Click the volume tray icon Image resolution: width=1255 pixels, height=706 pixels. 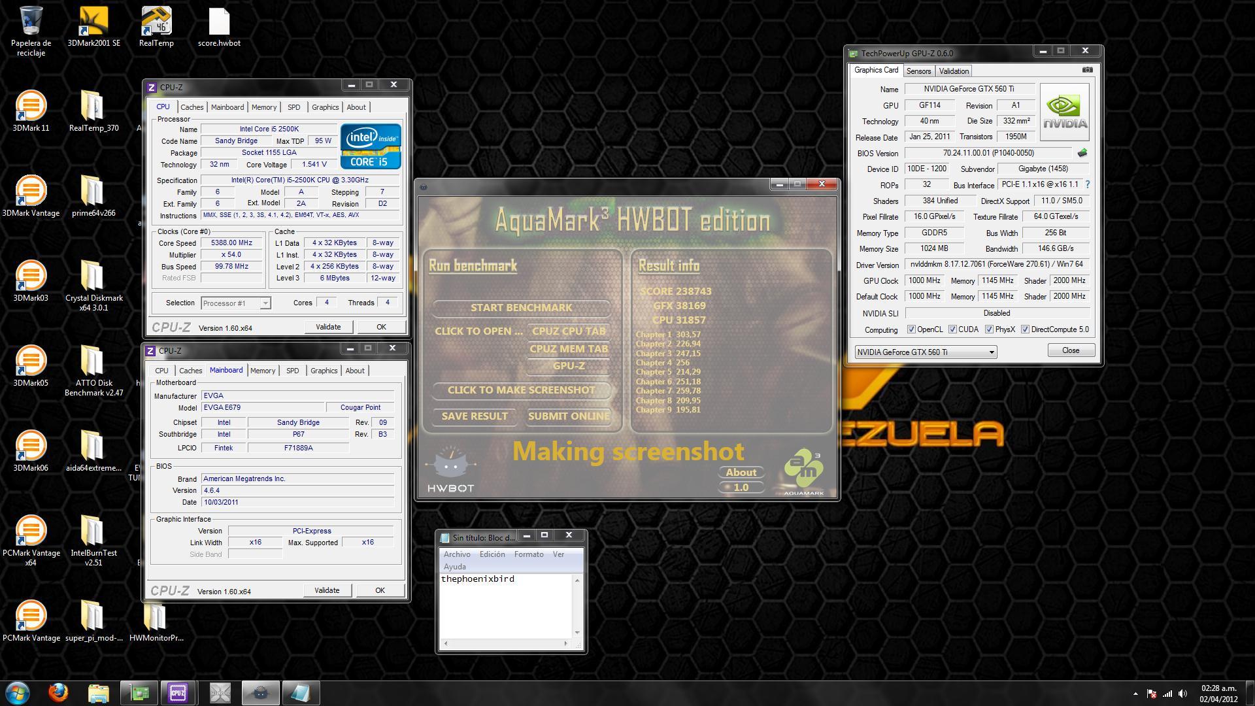point(1183,694)
